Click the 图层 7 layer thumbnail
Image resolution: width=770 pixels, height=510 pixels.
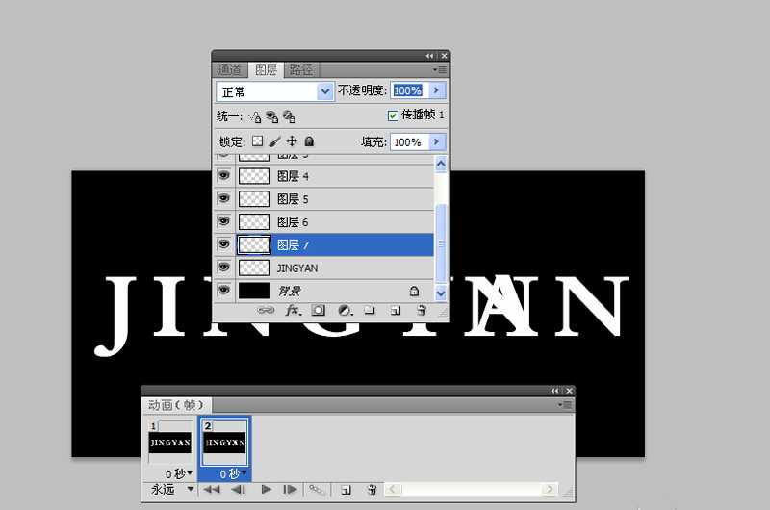point(254,245)
